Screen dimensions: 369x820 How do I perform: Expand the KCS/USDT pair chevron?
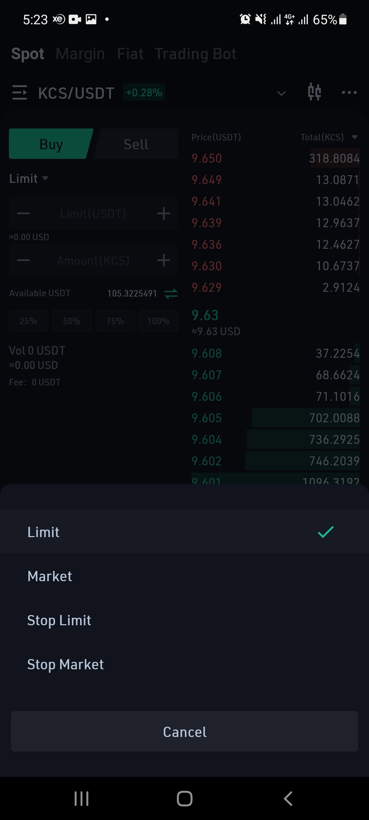tap(281, 93)
